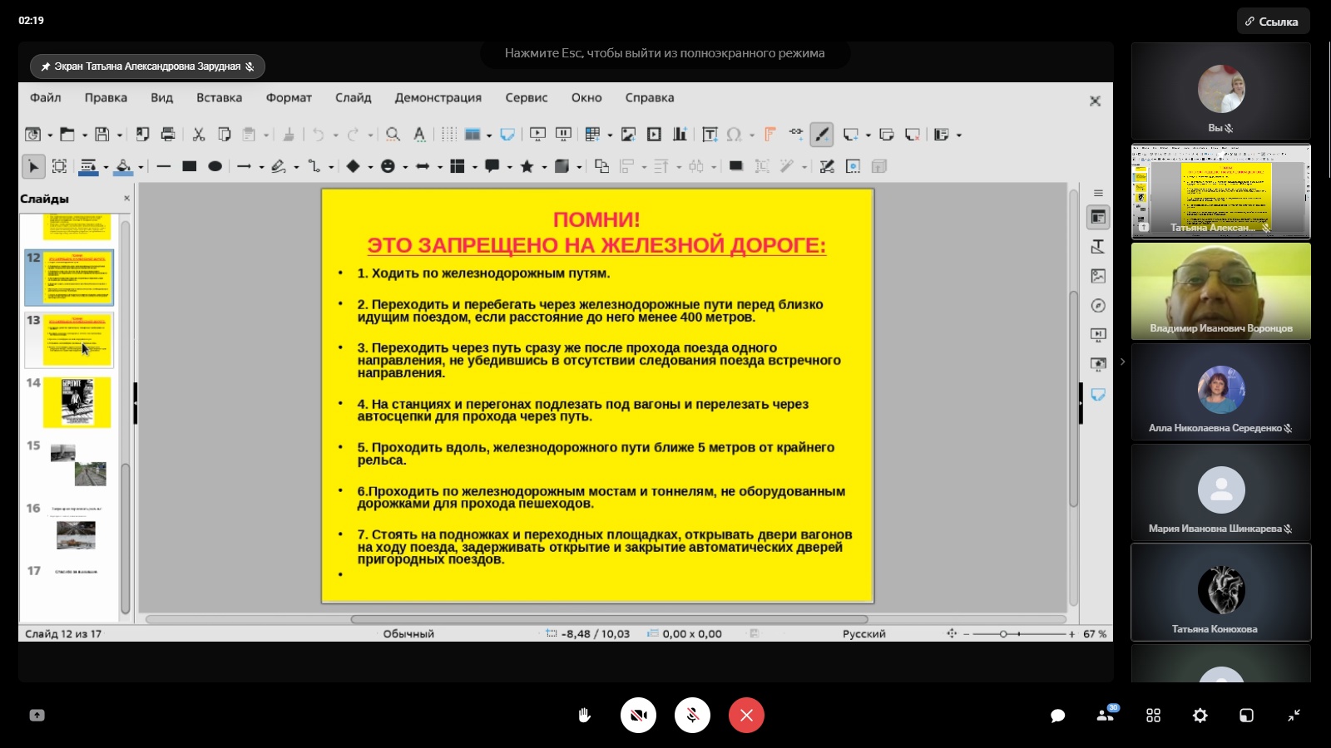Screen dimensions: 1331x748
Task: Open Slide Transition sidebar icon
Action: pyautogui.click(x=1098, y=335)
